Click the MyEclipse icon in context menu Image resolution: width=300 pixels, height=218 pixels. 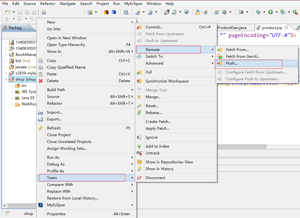click(41, 205)
